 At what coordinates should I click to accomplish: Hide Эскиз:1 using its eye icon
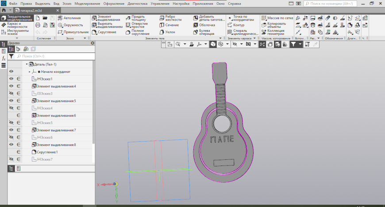click(11, 79)
